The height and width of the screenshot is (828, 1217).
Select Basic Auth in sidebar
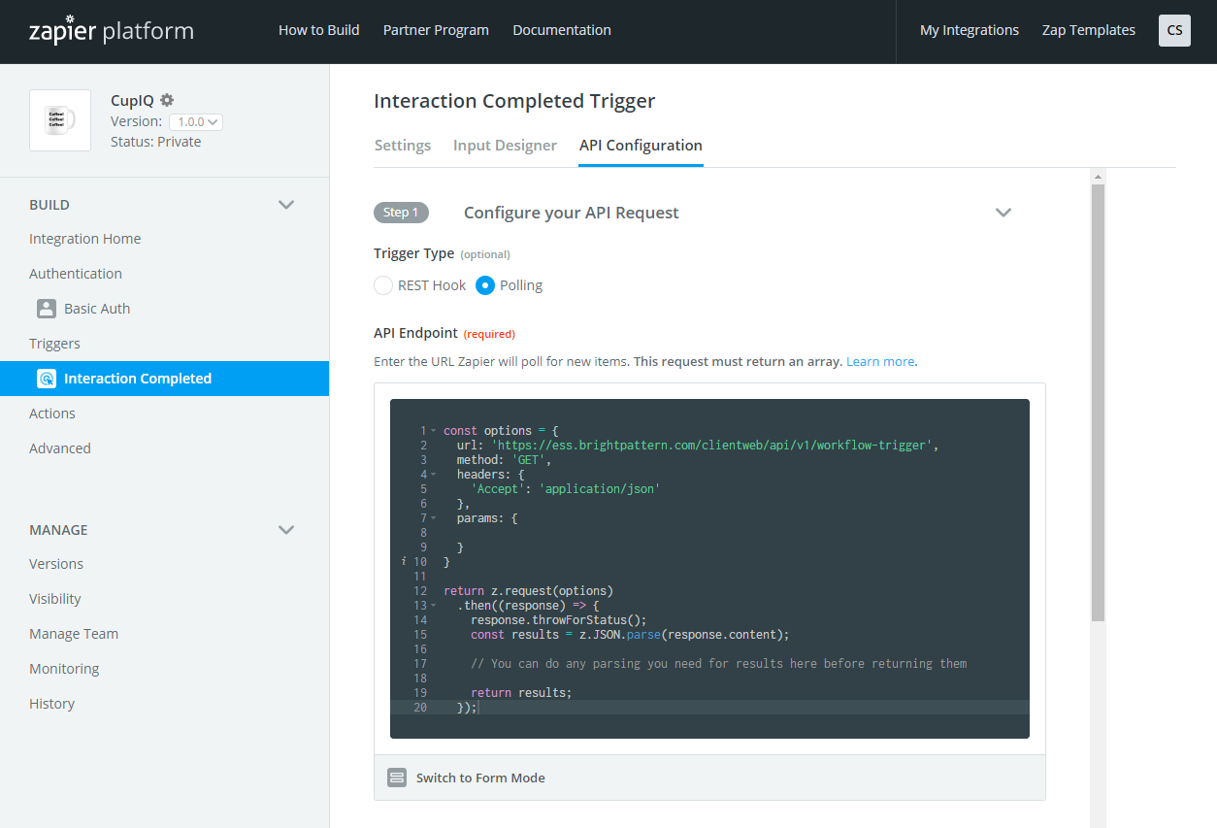coord(97,309)
